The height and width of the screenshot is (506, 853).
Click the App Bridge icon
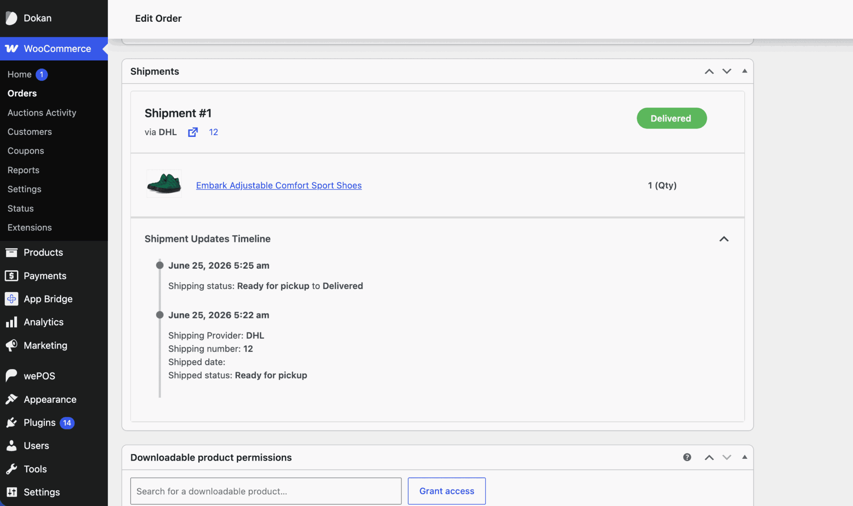[x=12, y=299]
